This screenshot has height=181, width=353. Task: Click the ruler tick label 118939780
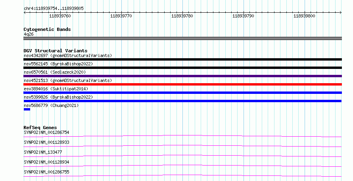(x=182, y=16)
